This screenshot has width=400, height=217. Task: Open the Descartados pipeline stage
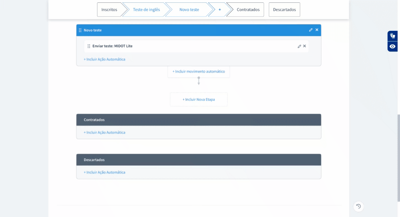coord(284,10)
